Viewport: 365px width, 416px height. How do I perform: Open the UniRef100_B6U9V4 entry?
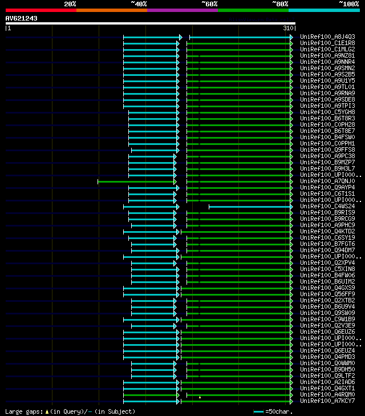(x=327, y=306)
